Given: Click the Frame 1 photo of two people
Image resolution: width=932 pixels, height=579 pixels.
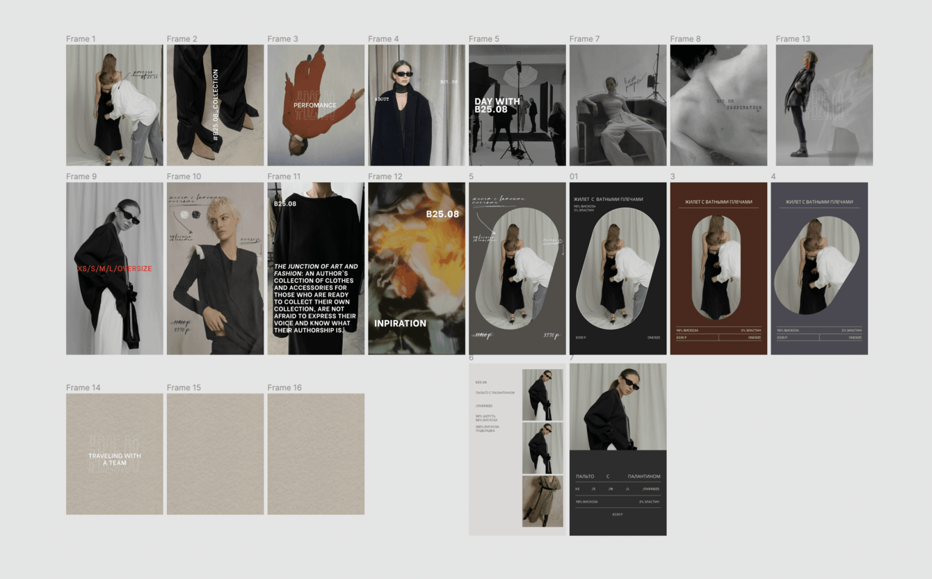Looking at the screenshot, I should coord(115,105).
